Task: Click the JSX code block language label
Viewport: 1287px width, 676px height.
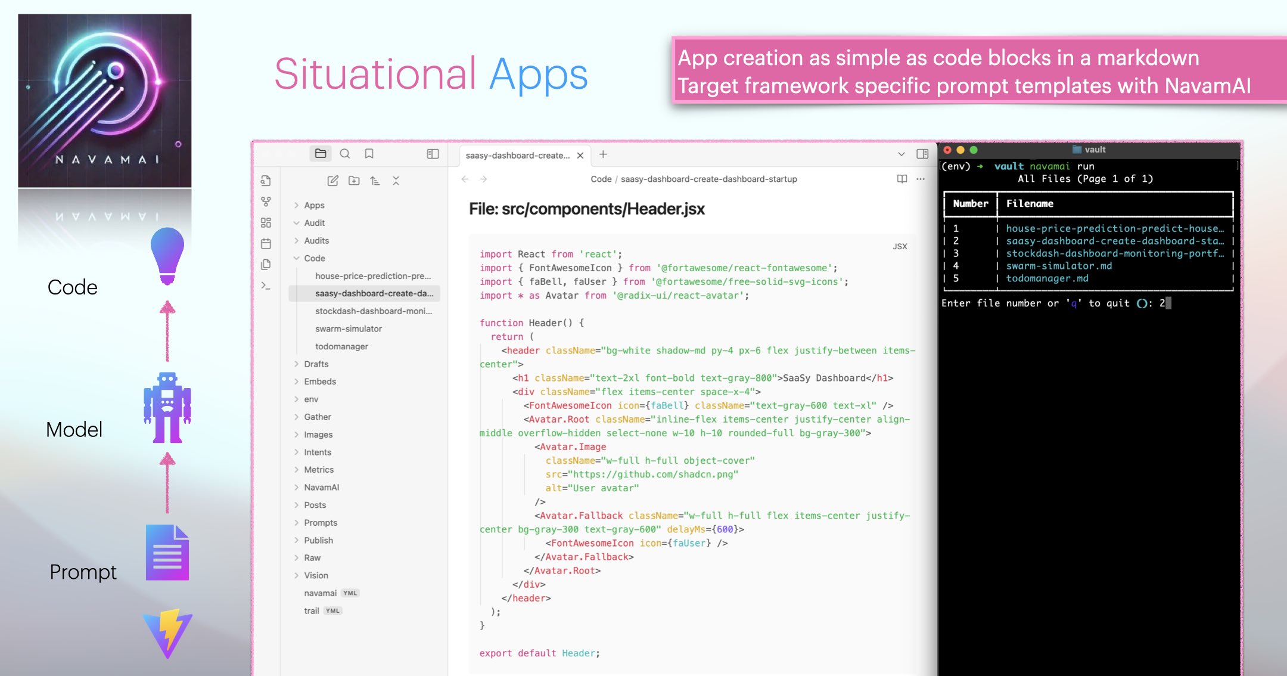Action: pos(900,246)
